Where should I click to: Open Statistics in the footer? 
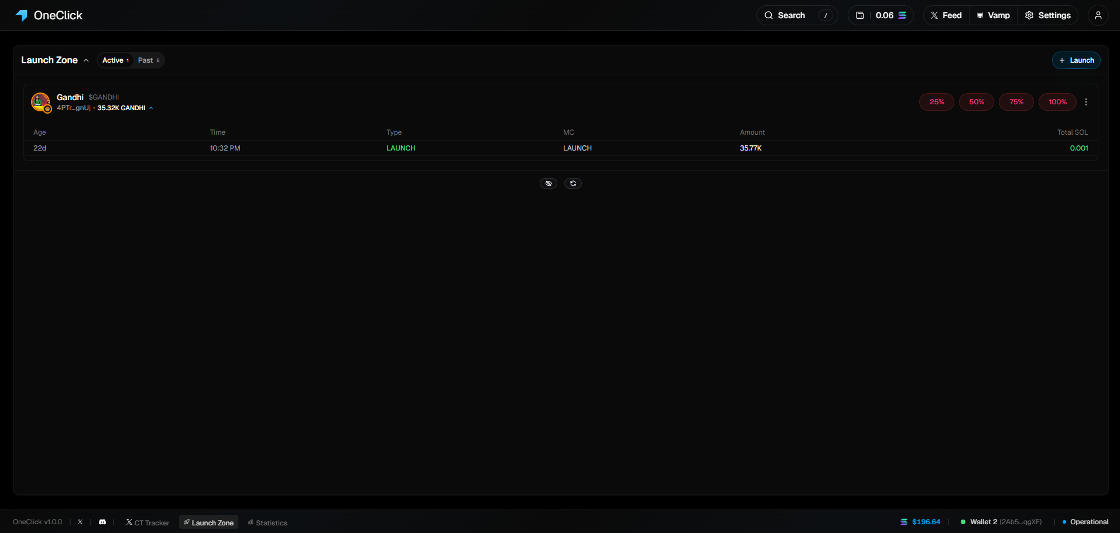coord(268,522)
